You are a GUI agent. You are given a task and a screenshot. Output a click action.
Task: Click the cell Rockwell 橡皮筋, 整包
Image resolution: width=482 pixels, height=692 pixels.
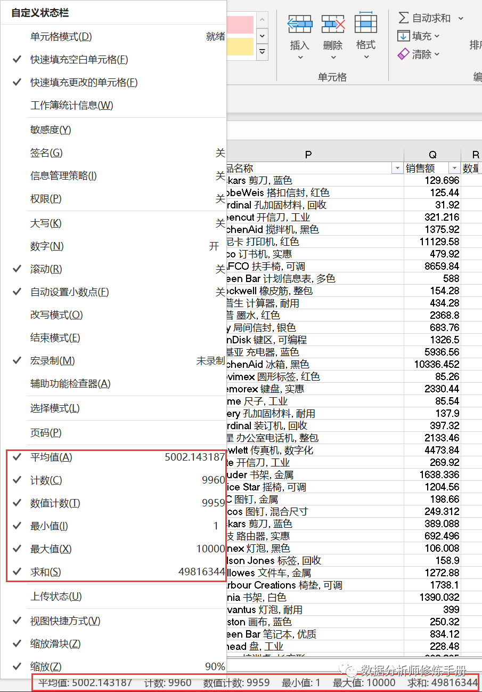click(x=315, y=291)
